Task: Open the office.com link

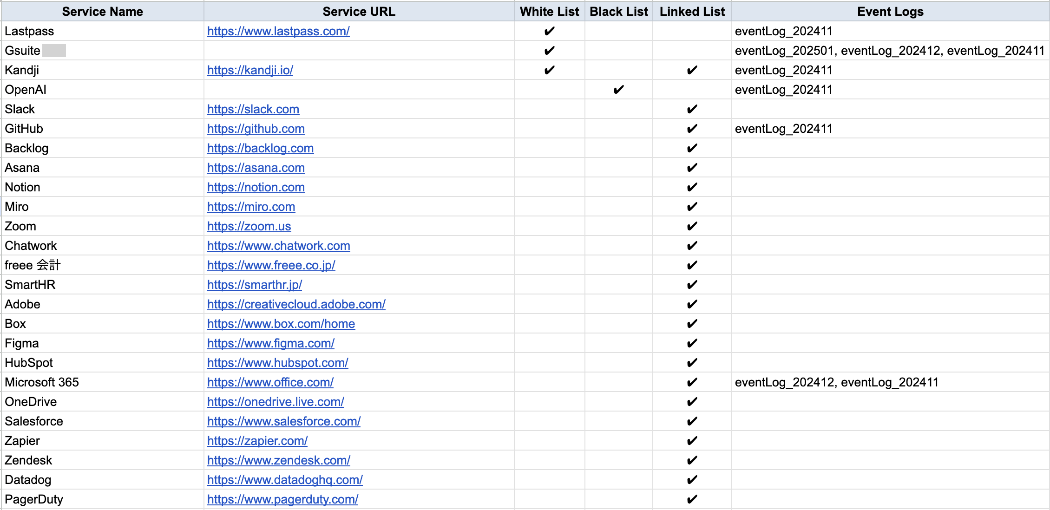Action: pos(270,382)
